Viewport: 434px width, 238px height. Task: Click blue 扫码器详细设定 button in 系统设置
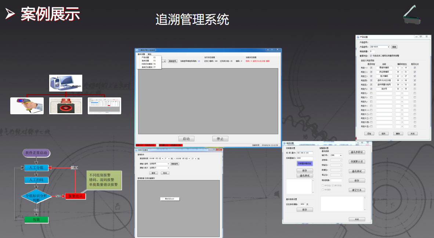click(305, 163)
